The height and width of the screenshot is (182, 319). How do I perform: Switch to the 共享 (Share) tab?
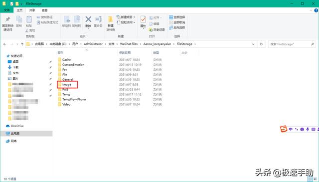[32, 10]
